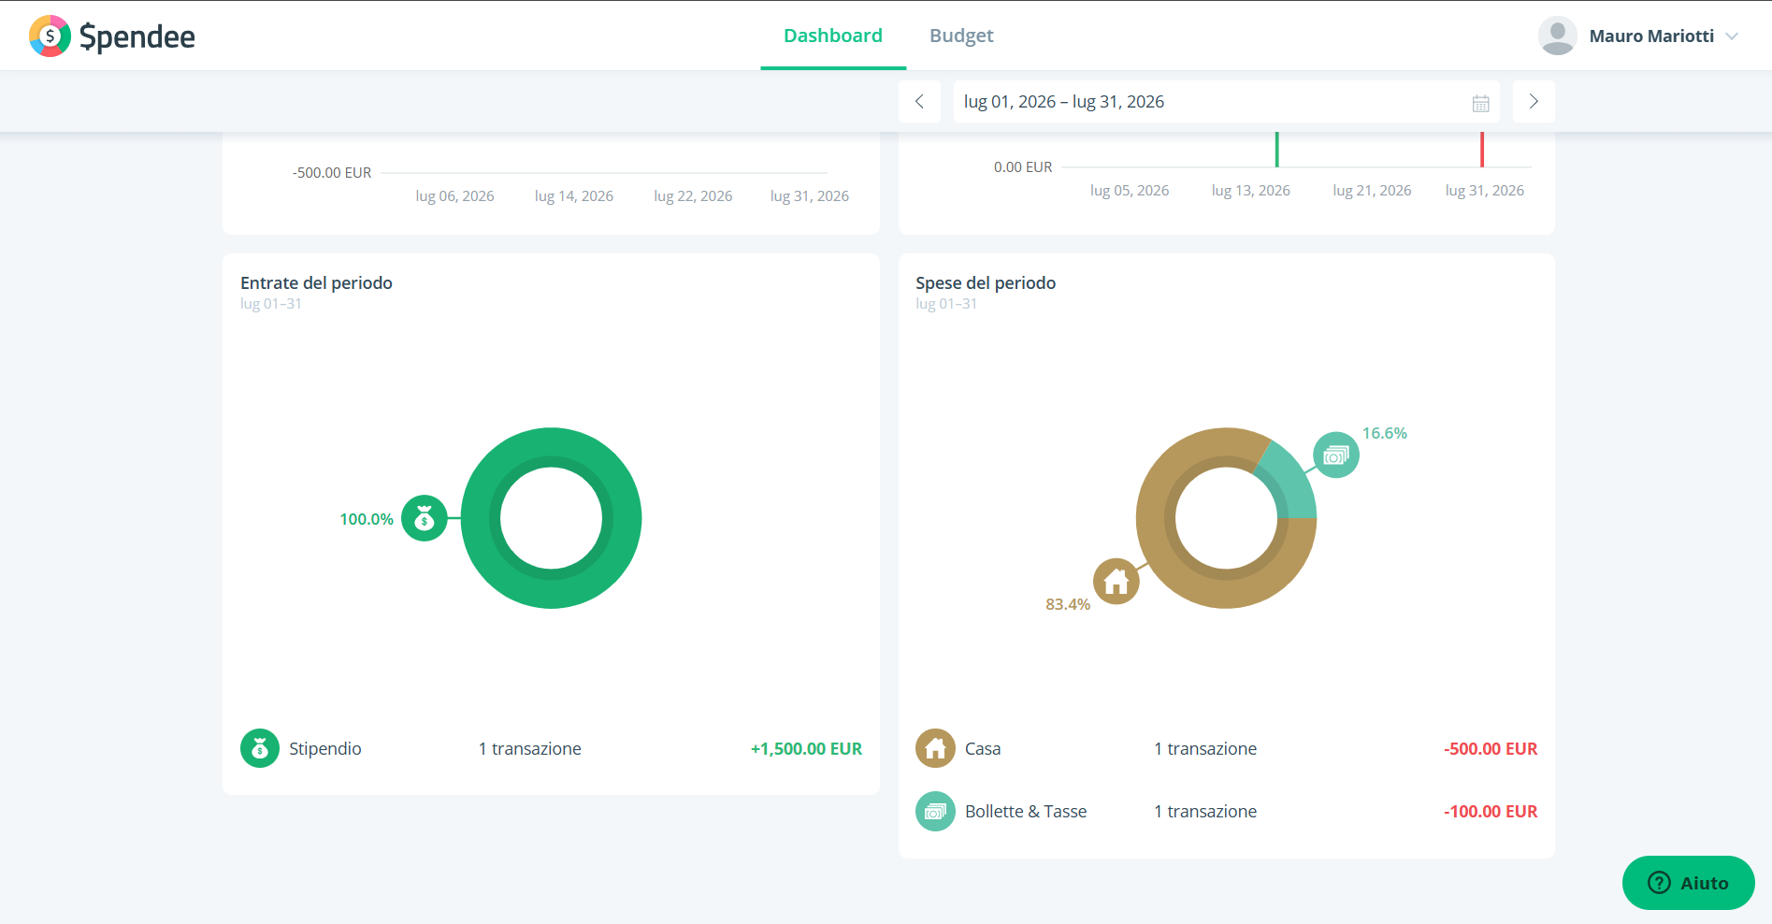1772x924 pixels.
Task: Click the user avatar icon
Action: click(1557, 36)
